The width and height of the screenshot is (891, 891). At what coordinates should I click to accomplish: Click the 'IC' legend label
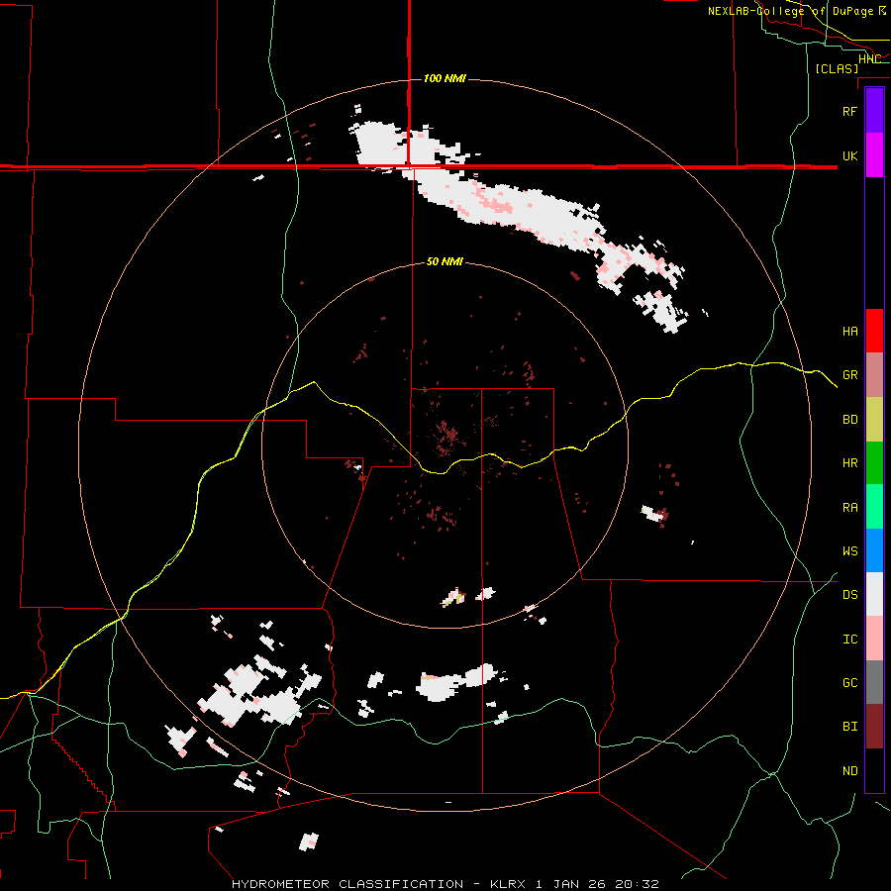tap(849, 640)
